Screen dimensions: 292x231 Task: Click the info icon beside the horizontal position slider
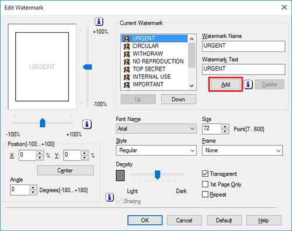click(87, 124)
